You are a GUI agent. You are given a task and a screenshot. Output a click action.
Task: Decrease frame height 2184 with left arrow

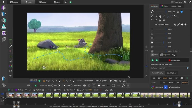coord(65,85)
